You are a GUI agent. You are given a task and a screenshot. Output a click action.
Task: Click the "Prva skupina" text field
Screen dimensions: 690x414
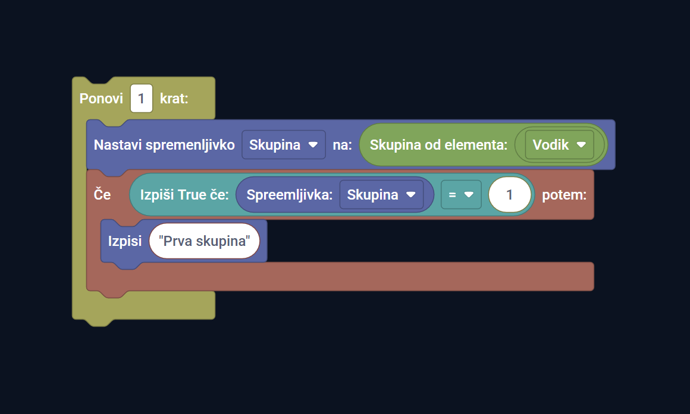pyautogui.click(x=205, y=241)
